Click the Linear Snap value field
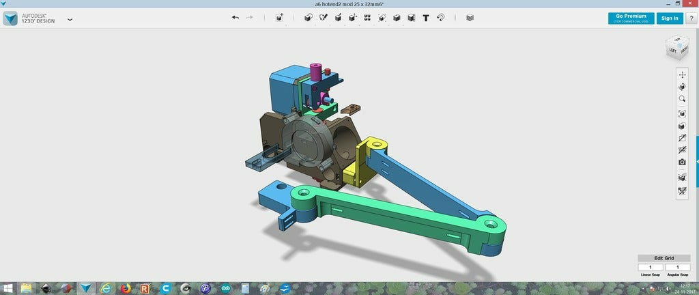Image resolution: width=699 pixels, height=295 pixels. pos(651,268)
